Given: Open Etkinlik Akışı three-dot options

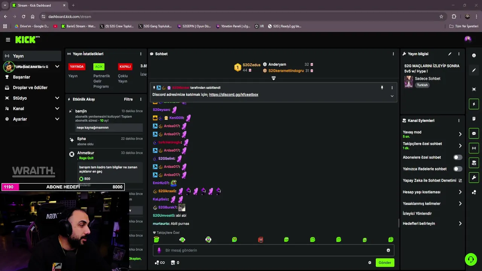Looking at the screenshot, I should pyautogui.click(x=141, y=99).
